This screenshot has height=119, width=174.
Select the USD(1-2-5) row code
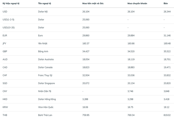point(8,20)
